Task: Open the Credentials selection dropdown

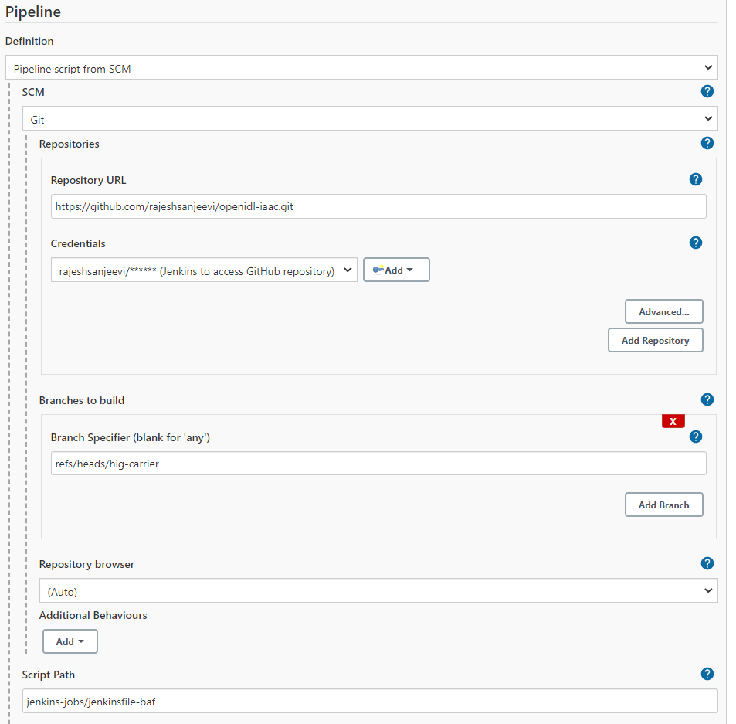Action: tap(204, 270)
